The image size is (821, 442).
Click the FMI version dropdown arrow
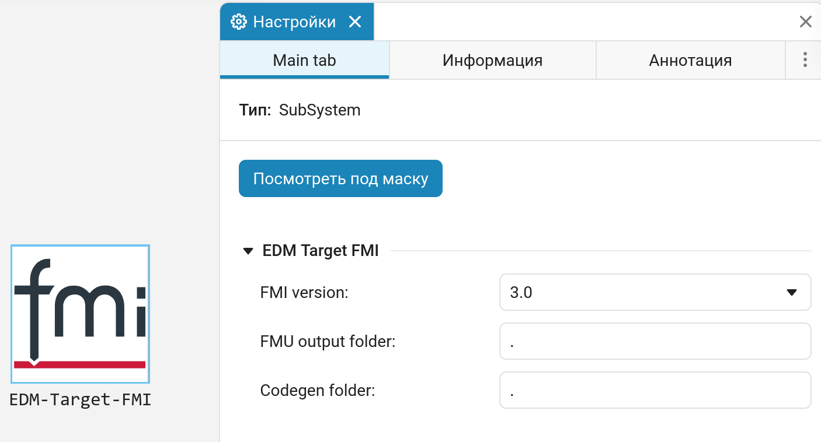coord(792,293)
